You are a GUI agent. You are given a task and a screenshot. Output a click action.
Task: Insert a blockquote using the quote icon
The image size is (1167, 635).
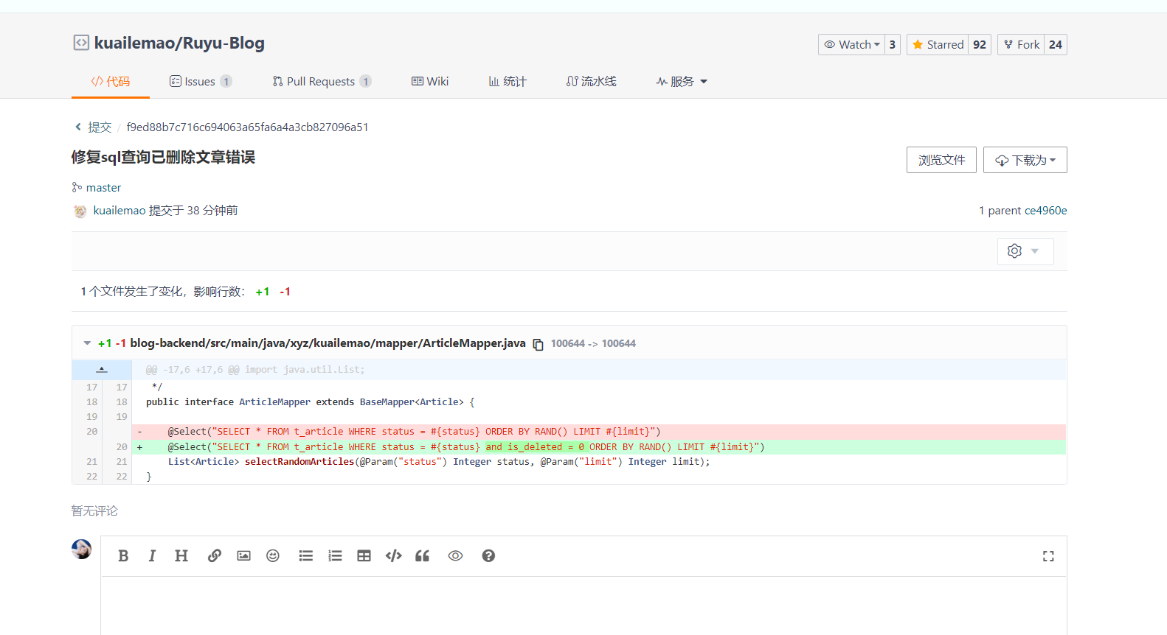coord(422,556)
